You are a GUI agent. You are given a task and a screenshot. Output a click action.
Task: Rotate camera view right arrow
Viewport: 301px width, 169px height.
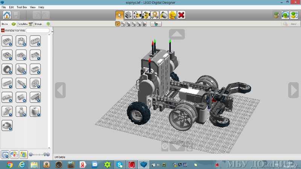tap(293, 91)
